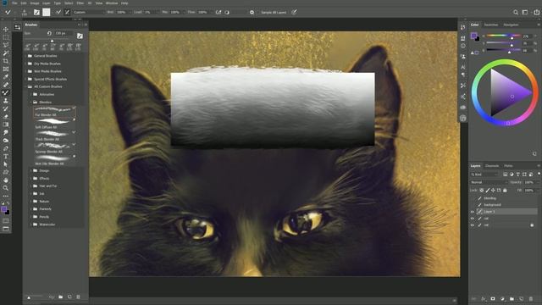
Task: Select the Path Selection arrow tool
Action: pyautogui.click(x=6, y=164)
